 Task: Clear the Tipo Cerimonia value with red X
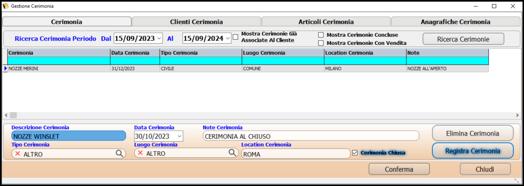click(18, 153)
